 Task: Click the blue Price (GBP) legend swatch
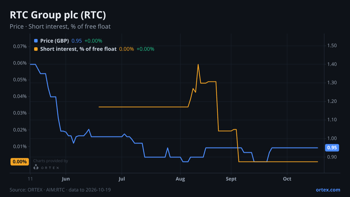tap(36, 41)
